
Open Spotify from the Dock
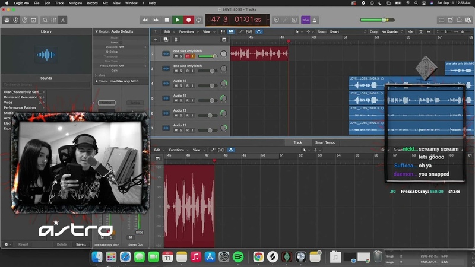pyautogui.click(x=238, y=257)
